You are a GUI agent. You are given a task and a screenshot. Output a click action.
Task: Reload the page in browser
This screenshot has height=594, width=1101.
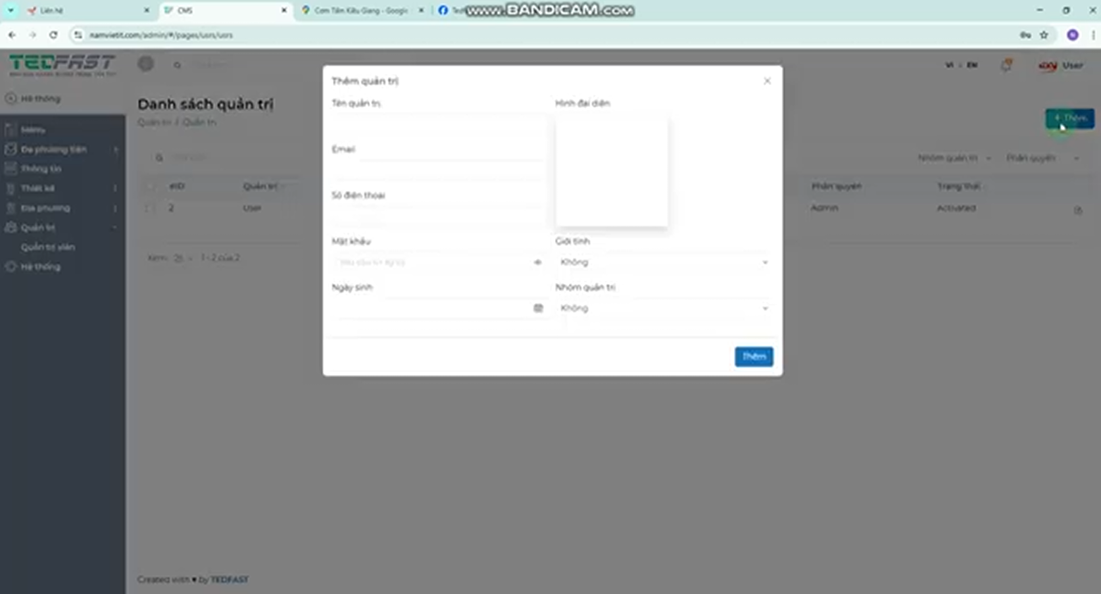[53, 35]
